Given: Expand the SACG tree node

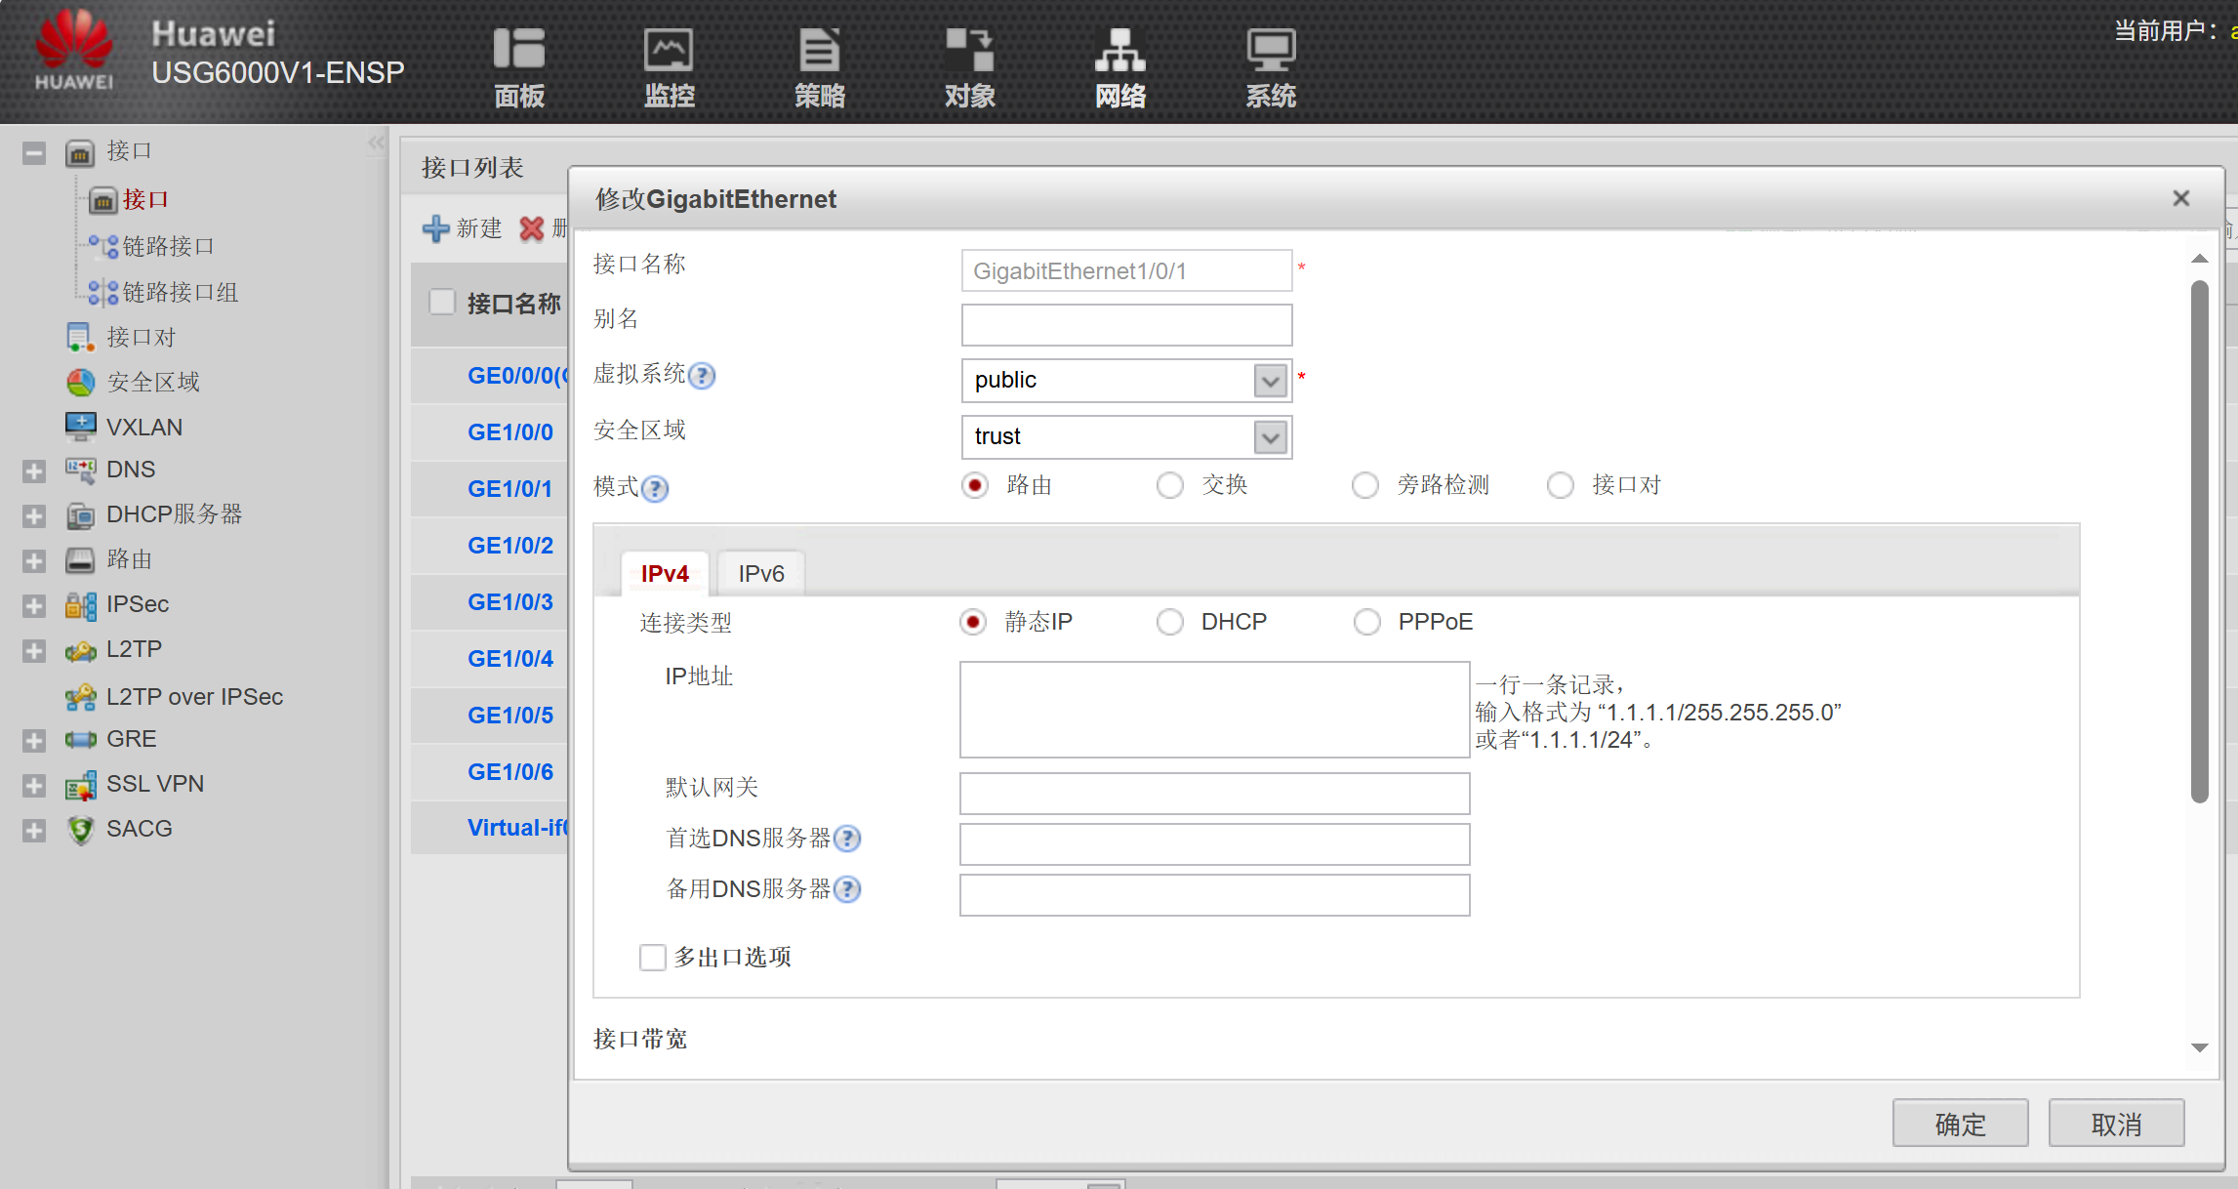Looking at the screenshot, I should click(x=34, y=831).
